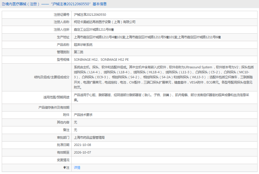This screenshot has height=174, width=259.
Task: Select registrant name 柯尼卡美能达再启医疗设备（上海）有限公司
Action: click(105, 22)
